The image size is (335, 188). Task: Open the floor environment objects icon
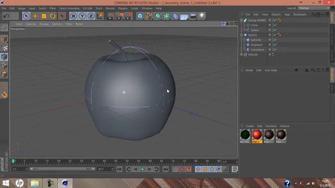click(184, 16)
